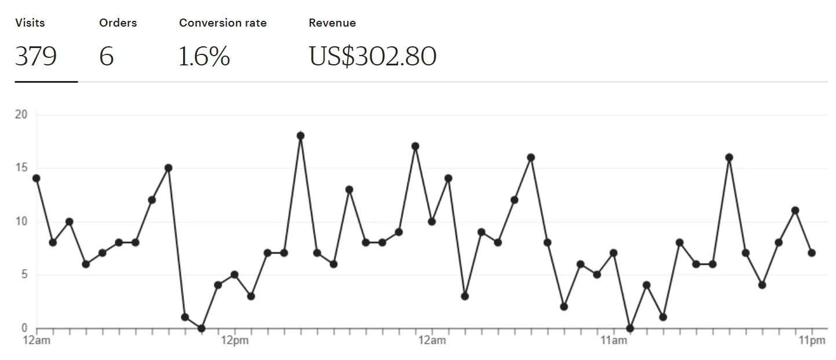Viewport: 836px width, 360px height.
Task: Click the 20 label on the y-axis
Action: tap(21, 115)
